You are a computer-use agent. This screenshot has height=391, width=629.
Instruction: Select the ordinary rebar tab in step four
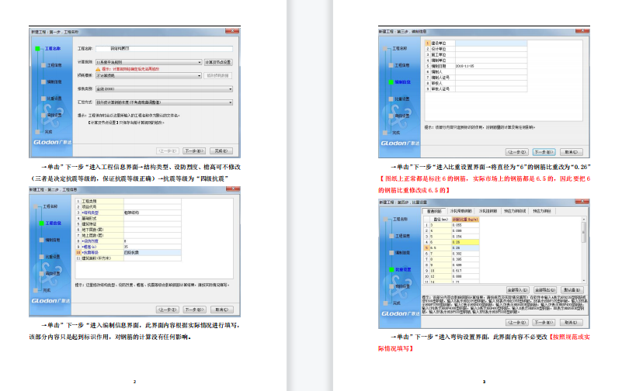(x=434, y=211)
